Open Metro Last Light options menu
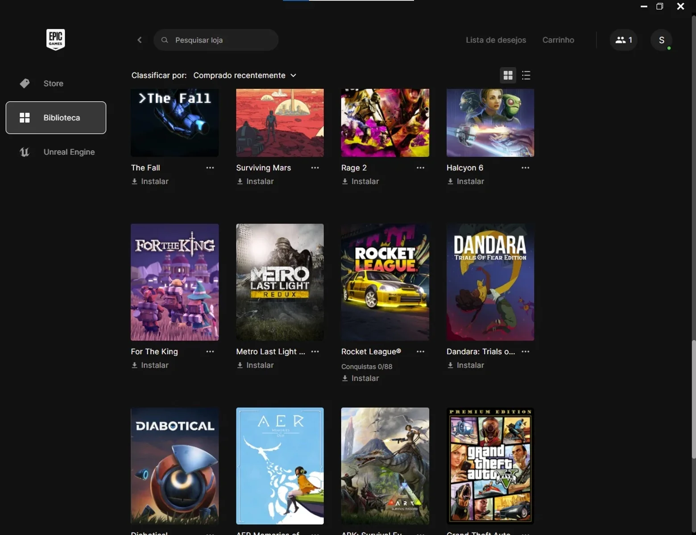The width and height of the screenshot is (696, 535). (315, 352)
